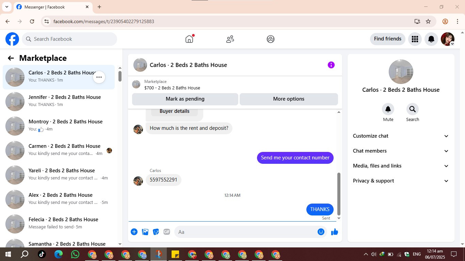This screenshot has height=261, width=465.
Task: Open Jennifer's 2 Beds 2 Baths conversation
Action: [59, 102]
